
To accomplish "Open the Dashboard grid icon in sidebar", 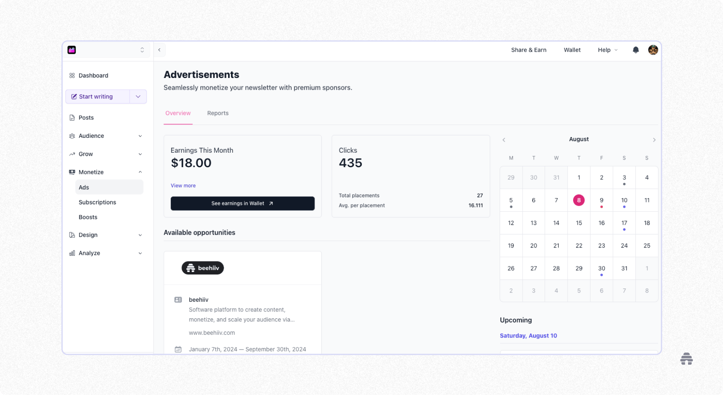I will (72, 75).
